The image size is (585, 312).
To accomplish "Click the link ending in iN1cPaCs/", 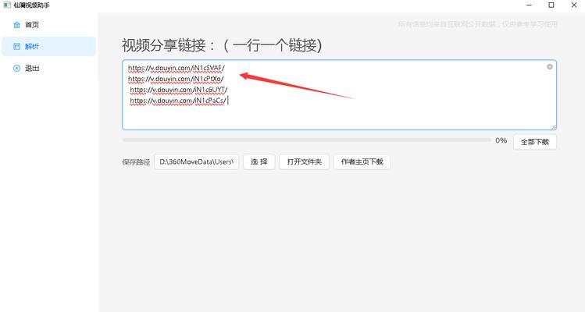I will point(178,101).
